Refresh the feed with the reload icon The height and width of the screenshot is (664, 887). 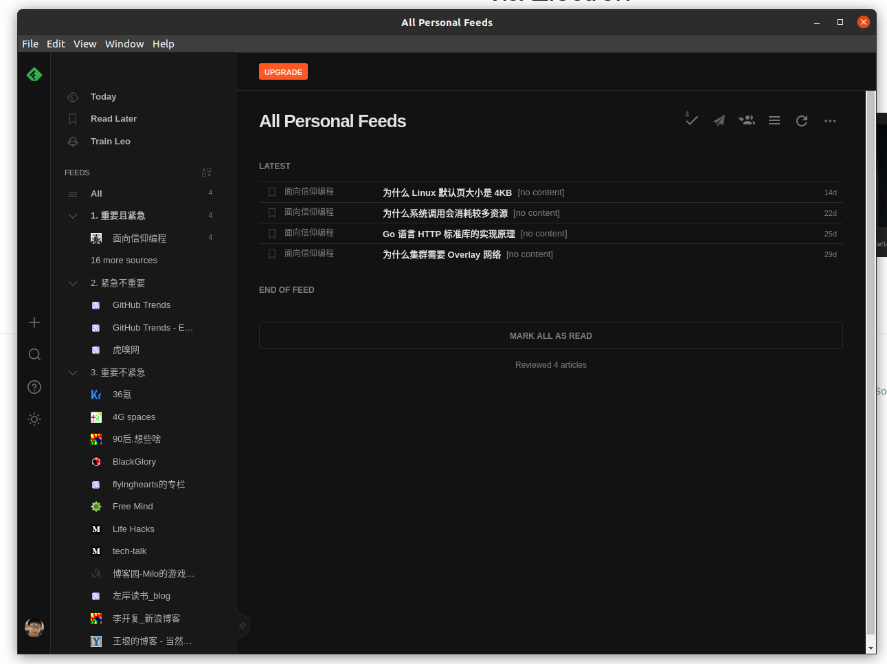[x=802, y=121]
